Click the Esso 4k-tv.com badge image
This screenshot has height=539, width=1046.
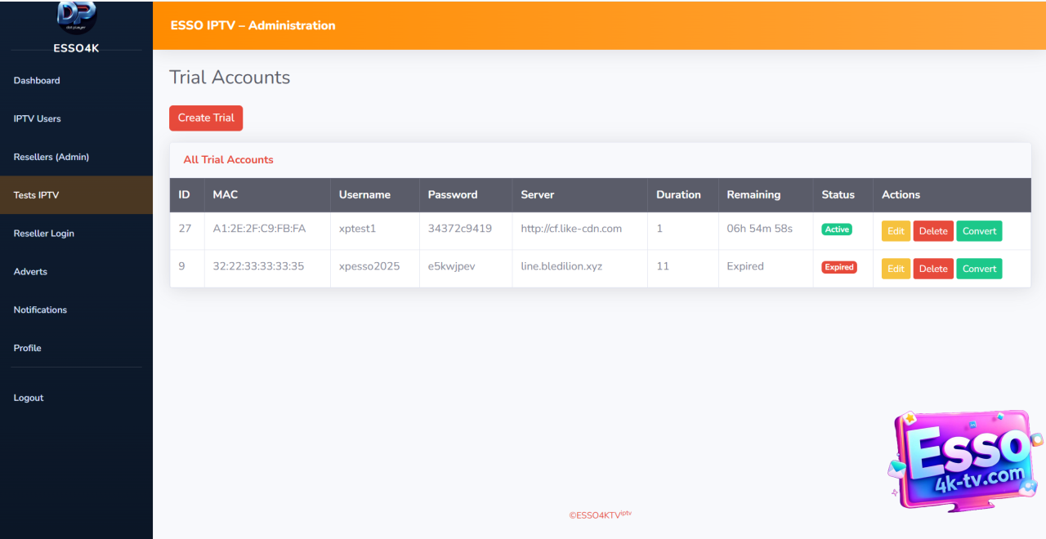[965, 460]
